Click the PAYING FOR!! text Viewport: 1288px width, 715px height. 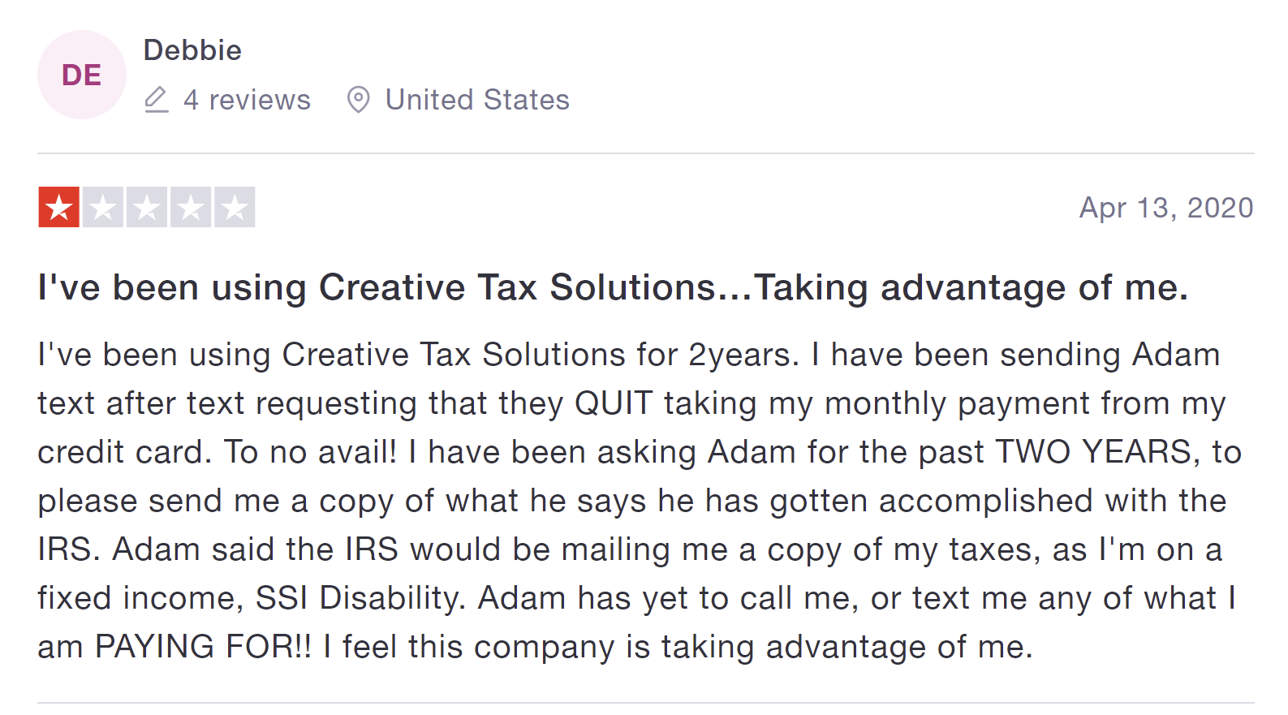(x=203, y=647)
